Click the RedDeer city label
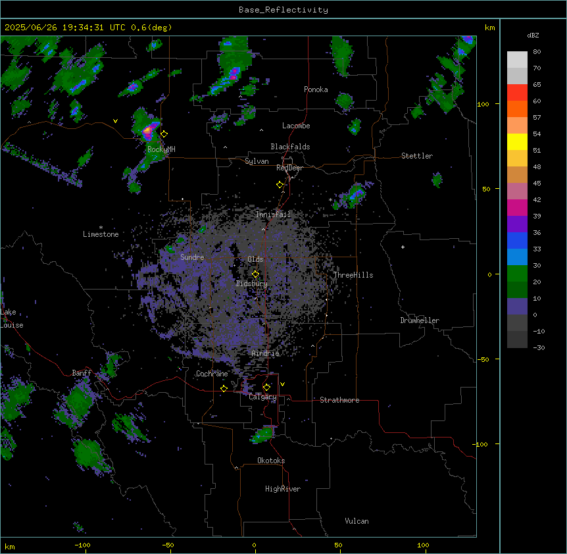567x554 pixels. click(289, 168)
